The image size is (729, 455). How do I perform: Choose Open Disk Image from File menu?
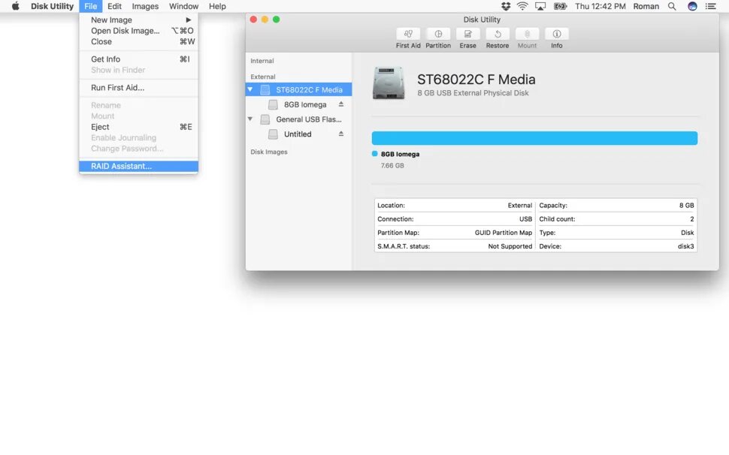click(138, 31)
